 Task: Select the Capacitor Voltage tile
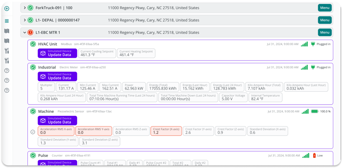coord(233,97)
